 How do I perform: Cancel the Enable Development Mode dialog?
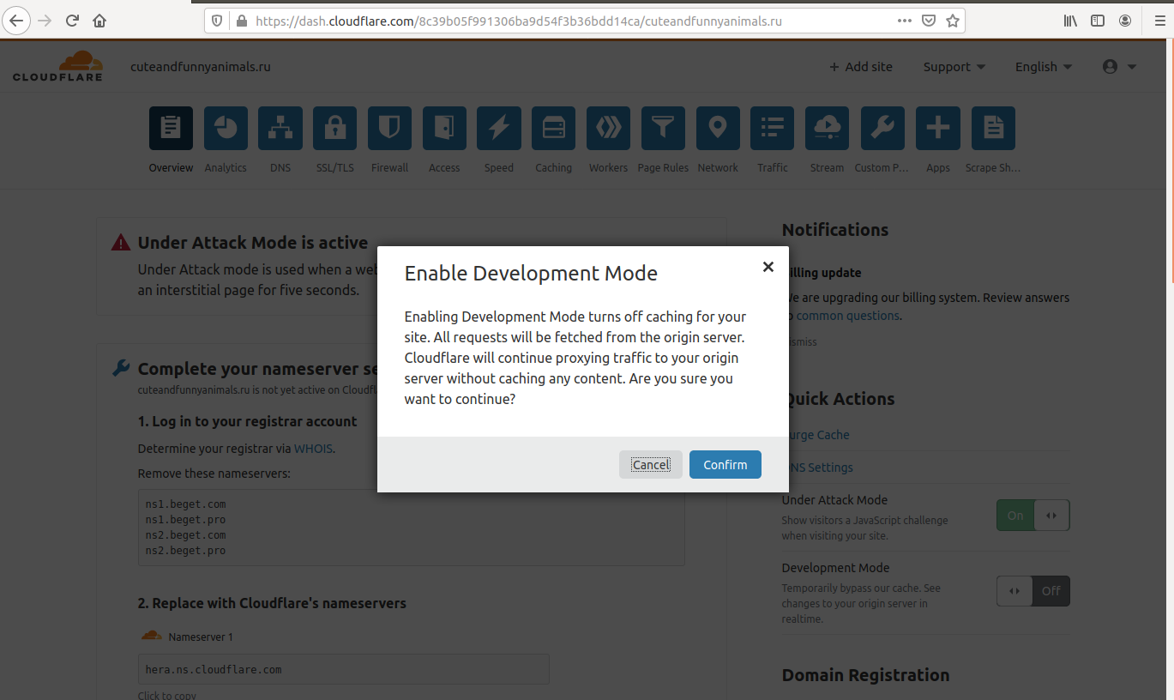pos(650,465)
